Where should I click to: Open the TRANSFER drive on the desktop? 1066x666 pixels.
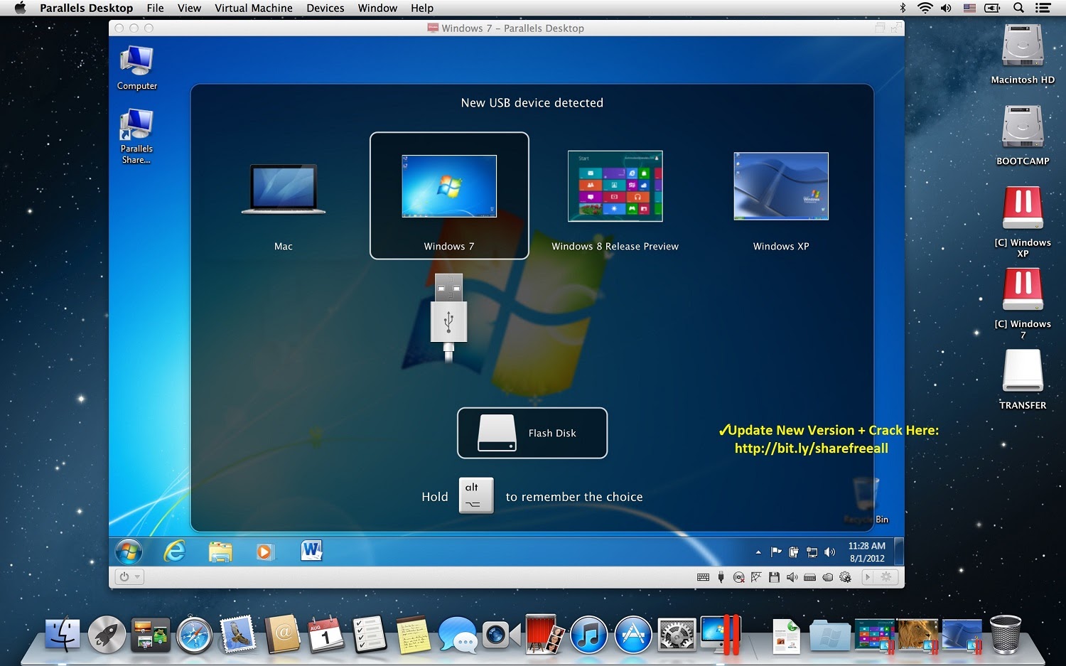point(1023,380)
